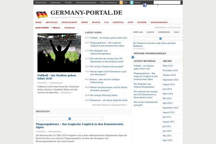
Task: Click the German flag logo
Action: [42, 14]
